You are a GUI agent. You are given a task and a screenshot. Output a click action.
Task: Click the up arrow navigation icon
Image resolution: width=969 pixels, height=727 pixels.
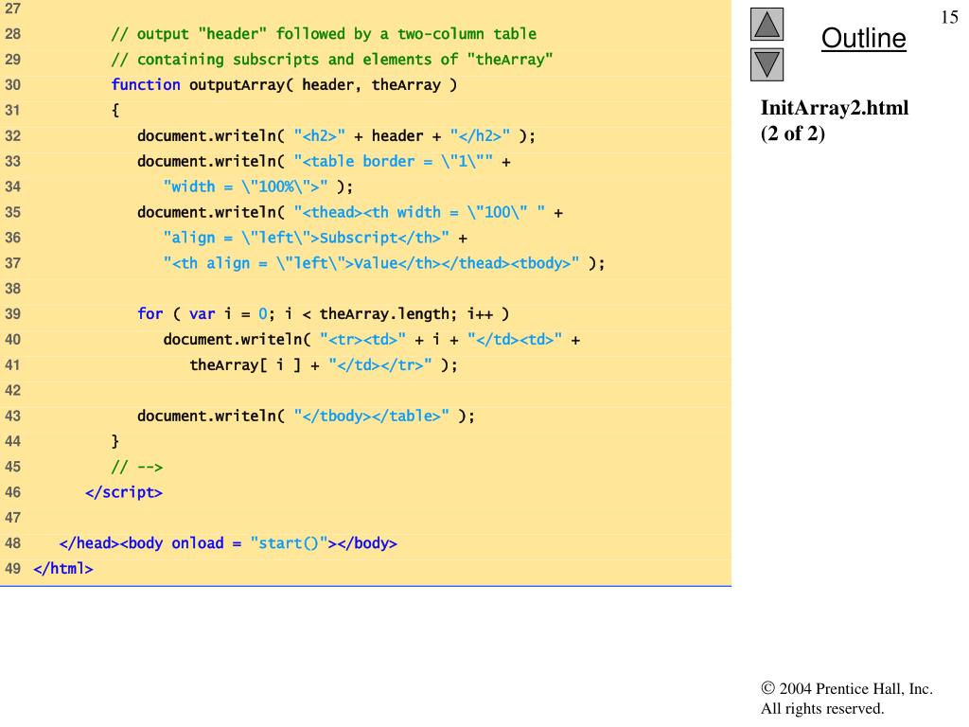(x=766, y=24)
